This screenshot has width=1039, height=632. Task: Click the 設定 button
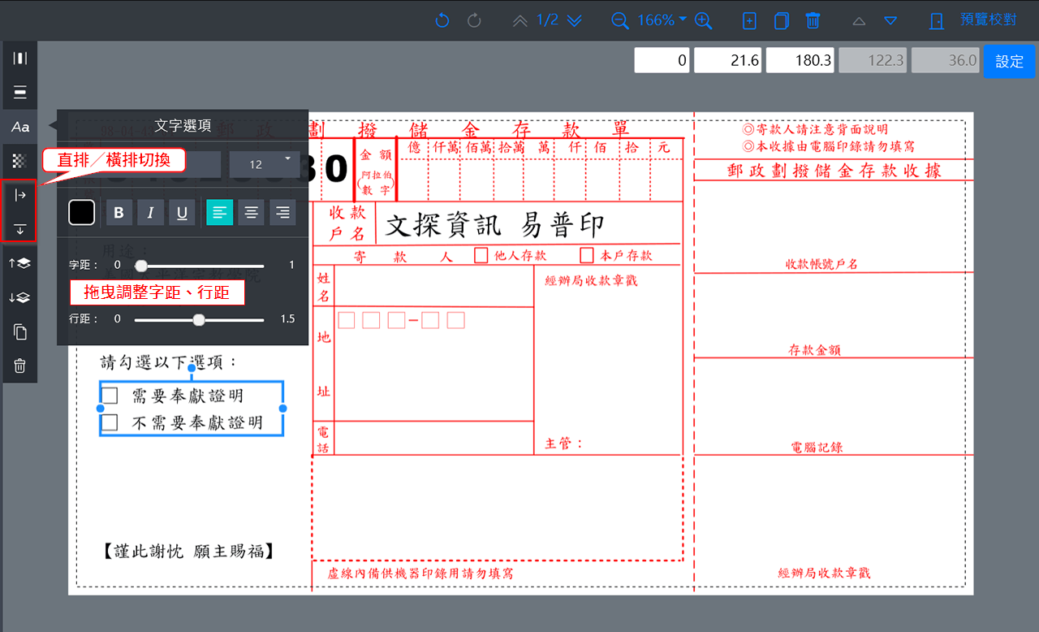[x=1009, y=61]
